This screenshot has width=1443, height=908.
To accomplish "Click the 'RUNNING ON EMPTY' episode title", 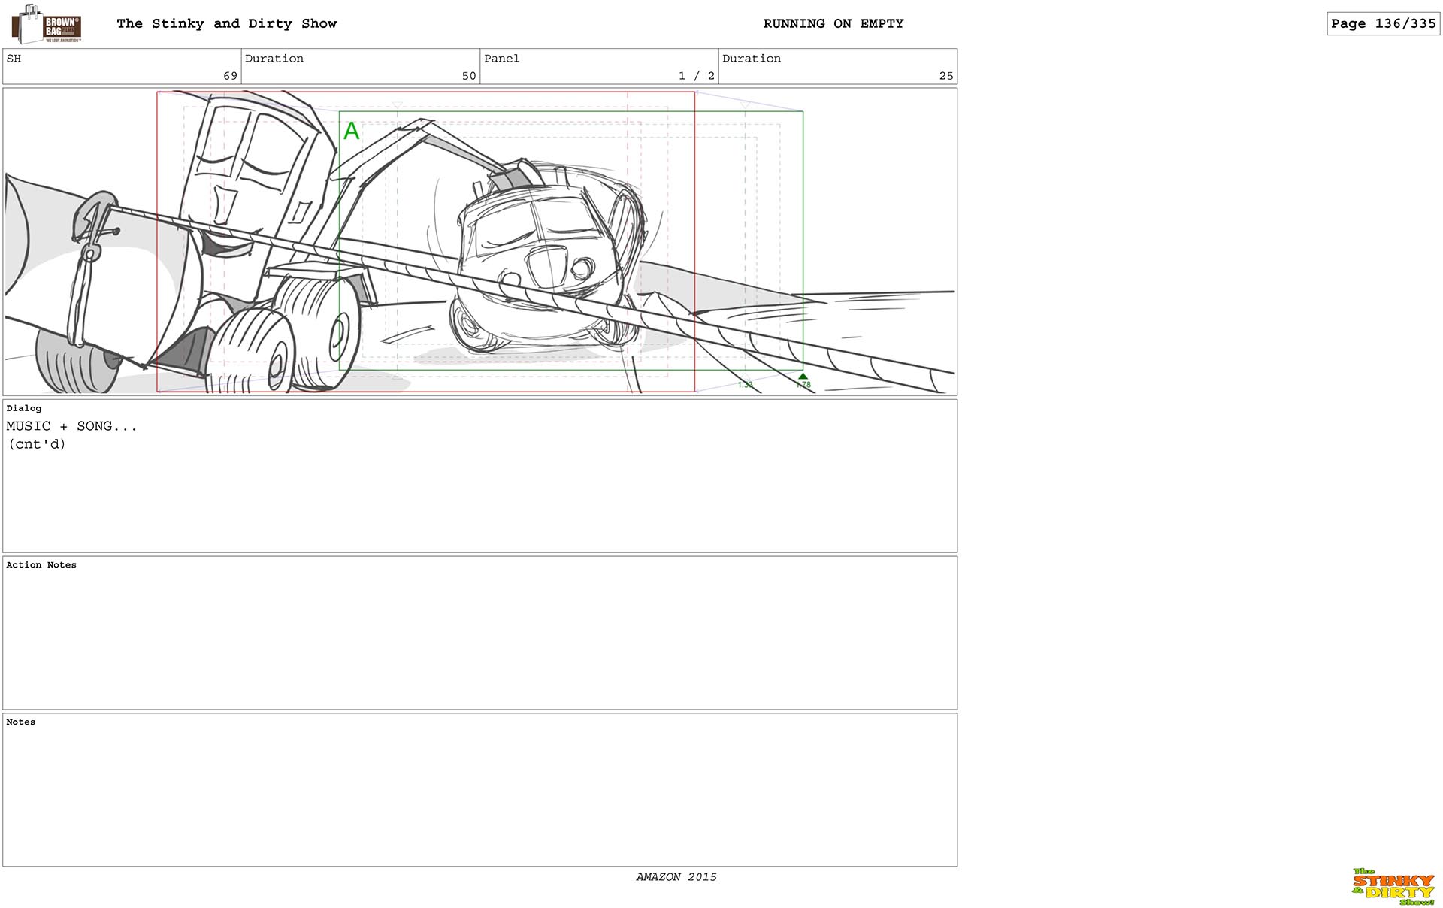I will point(833,23).
